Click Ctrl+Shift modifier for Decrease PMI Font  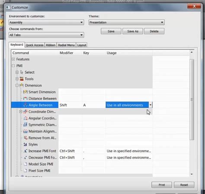pos(70,157)
